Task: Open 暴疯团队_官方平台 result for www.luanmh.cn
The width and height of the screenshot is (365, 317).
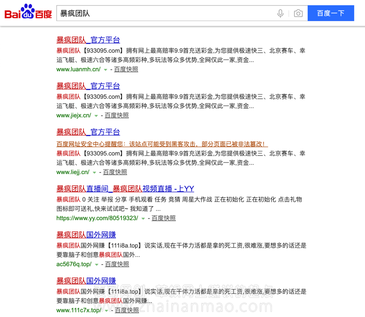Action: tap(88, 40)
